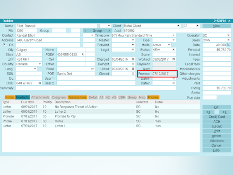The width and height of the screenshot is (233, 175).
Task: Expand the Legal dropdown
Action: point(133,49)
